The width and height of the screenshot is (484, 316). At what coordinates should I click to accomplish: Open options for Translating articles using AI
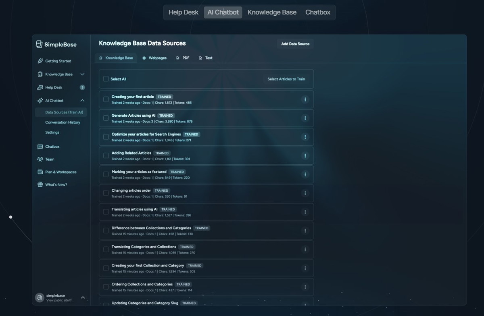[x=305, y=212]
